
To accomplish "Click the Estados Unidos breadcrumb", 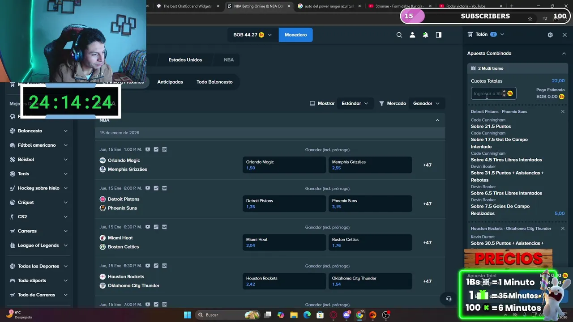I will click(x=185, y=60).
